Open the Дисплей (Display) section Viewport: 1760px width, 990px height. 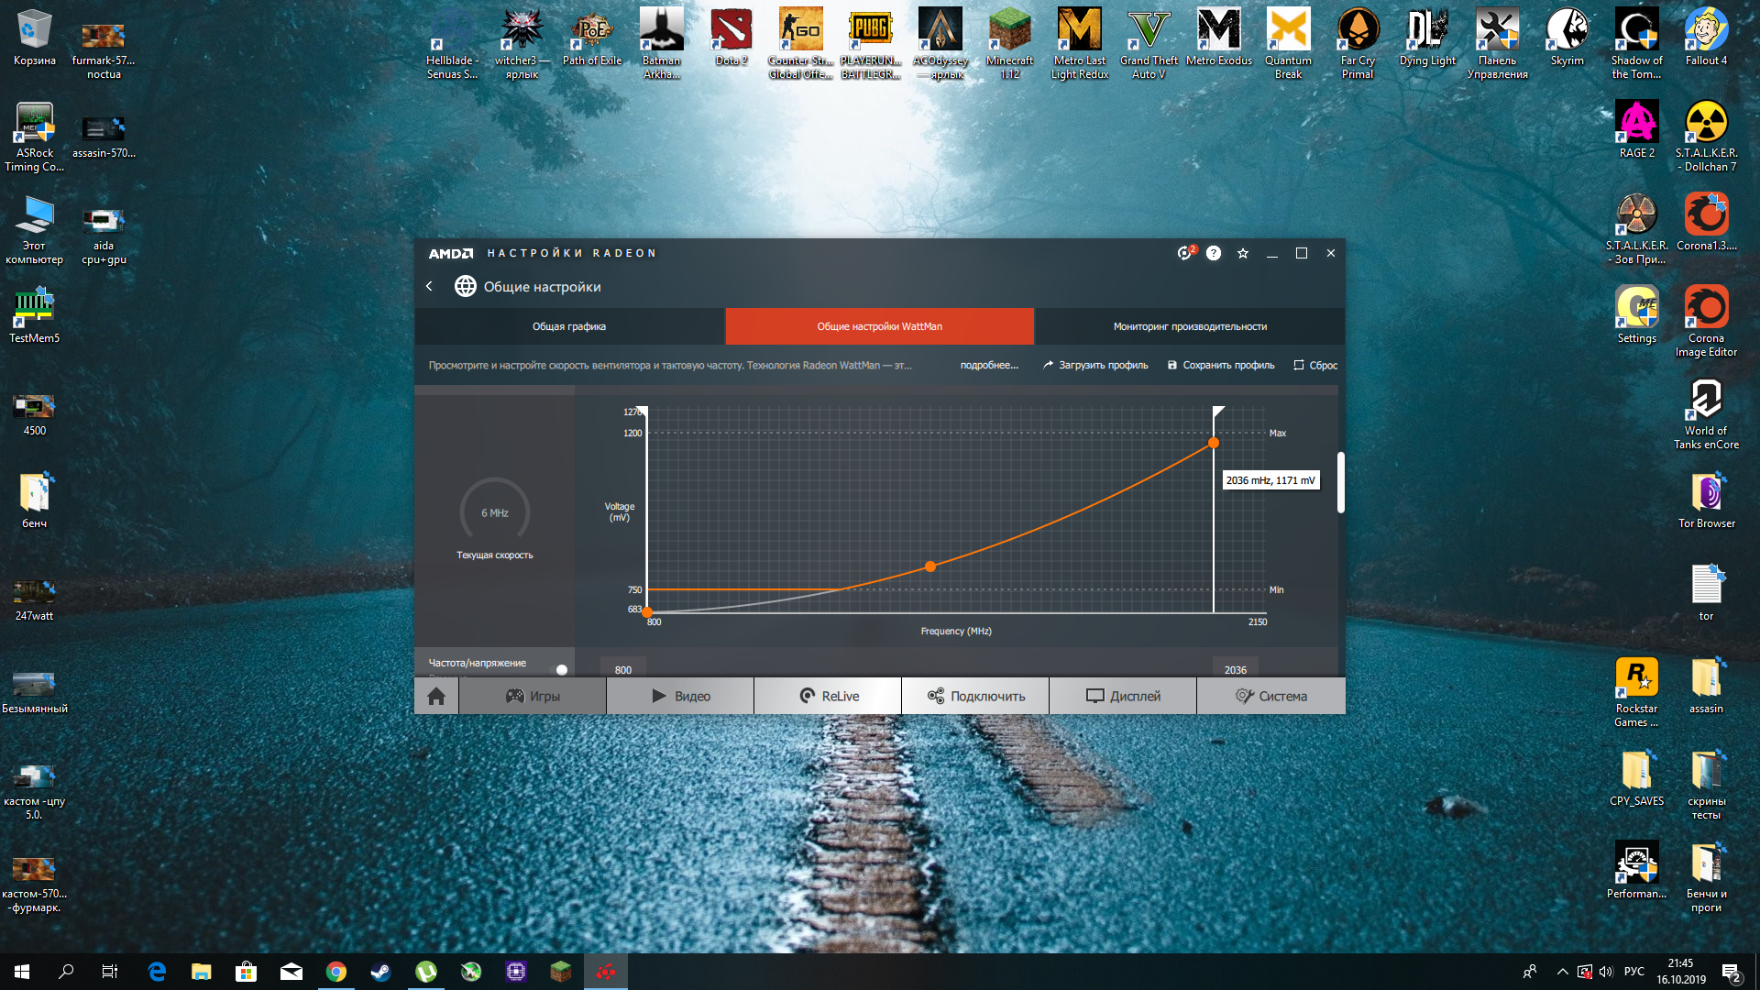click(x=1123, y=697)
